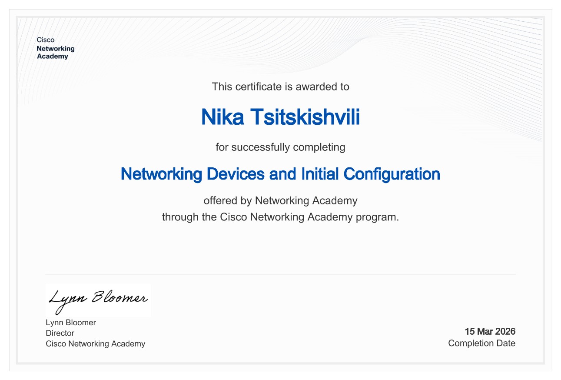Click the text "This certificate is awarded to"
This screenshot has width=561, height=380.
pos(280,87)
